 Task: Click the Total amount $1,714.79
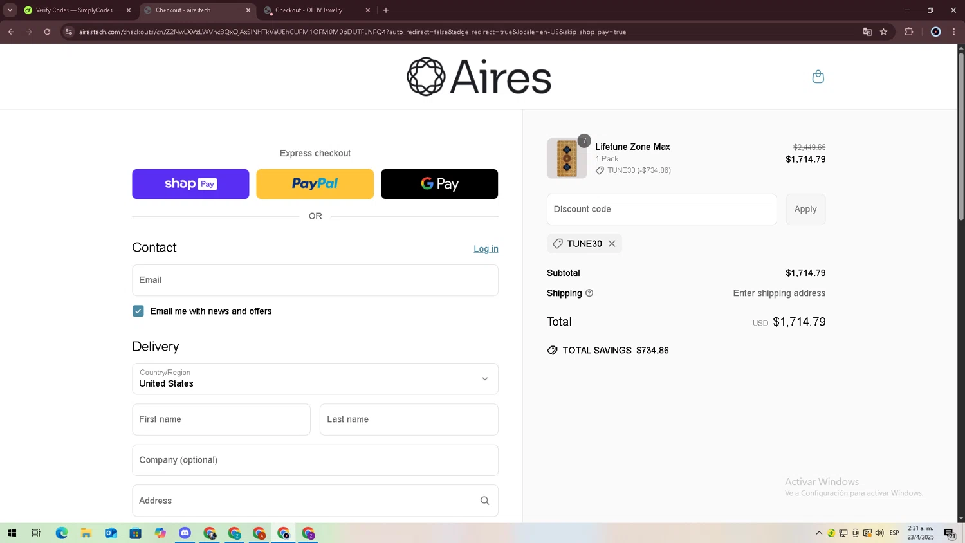(x=799, y=322)
